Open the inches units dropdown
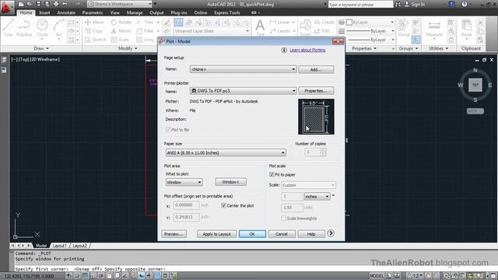498x280 pixels. (317, 197)
